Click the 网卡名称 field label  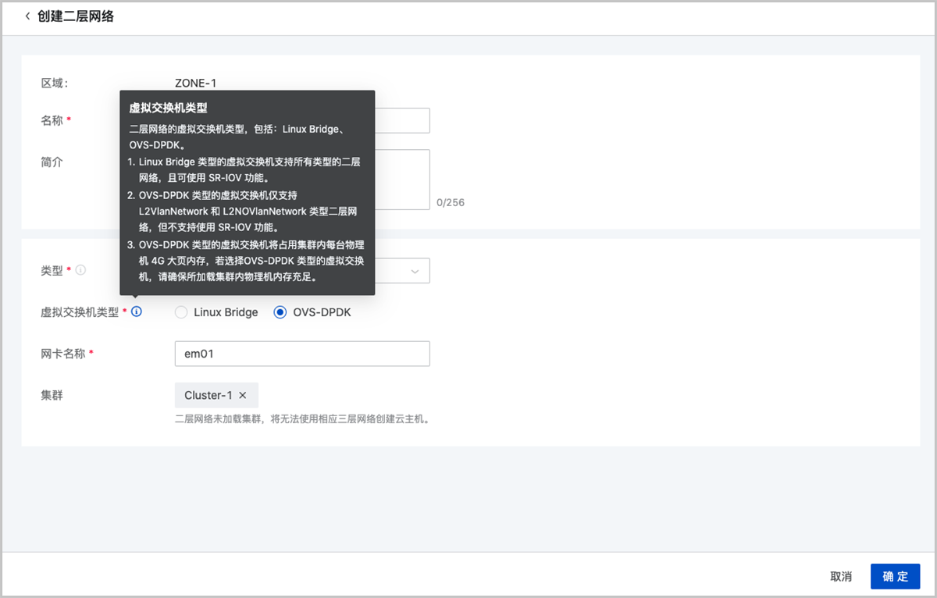coord(62,354)
